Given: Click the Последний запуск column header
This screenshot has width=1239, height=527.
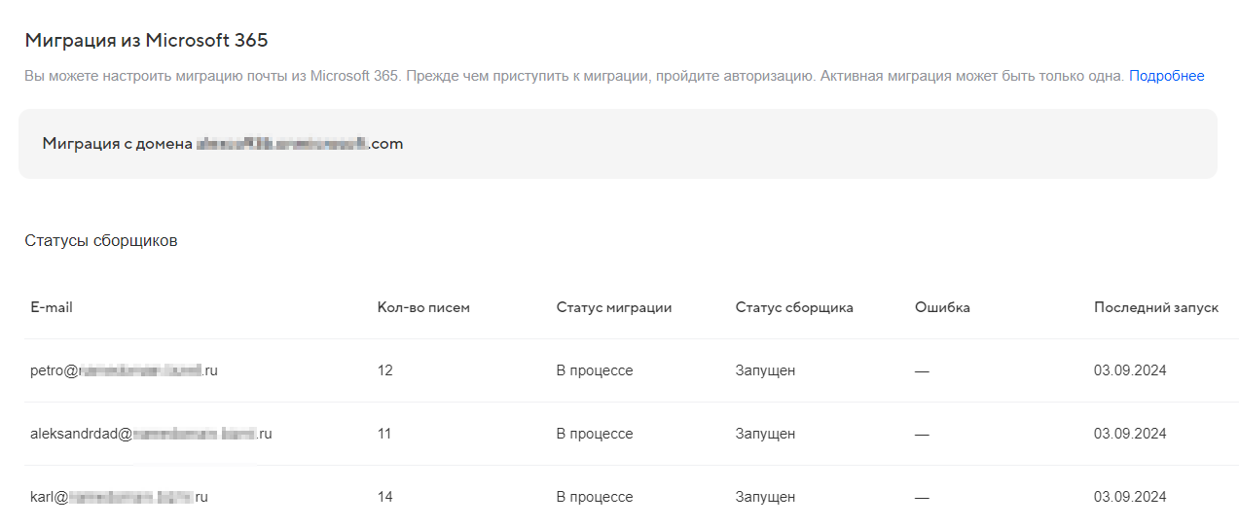Looking at the screenshot, I should 1155,307.
